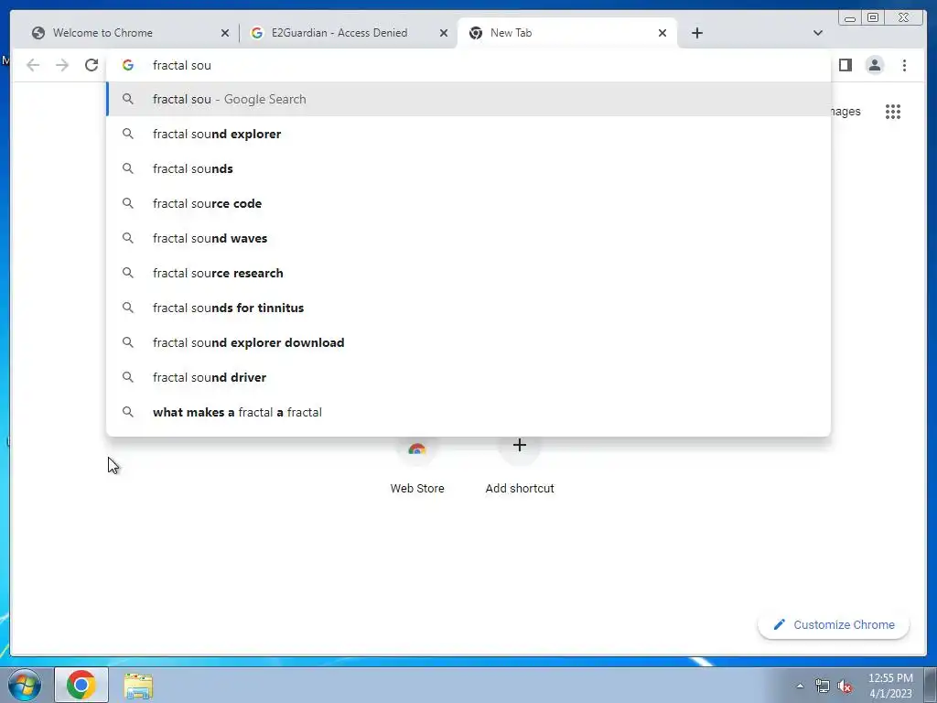Close the Welcome to Chrome tab
937x703 pixels.
point(225,33)
